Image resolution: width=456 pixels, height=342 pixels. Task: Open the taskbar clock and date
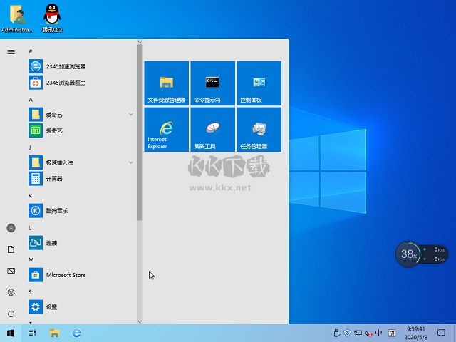point(416,333)
